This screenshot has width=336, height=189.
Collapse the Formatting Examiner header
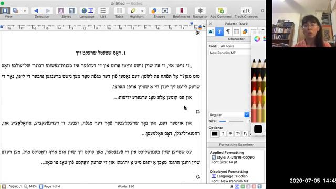pyautogui.click(x=236, y=145)
